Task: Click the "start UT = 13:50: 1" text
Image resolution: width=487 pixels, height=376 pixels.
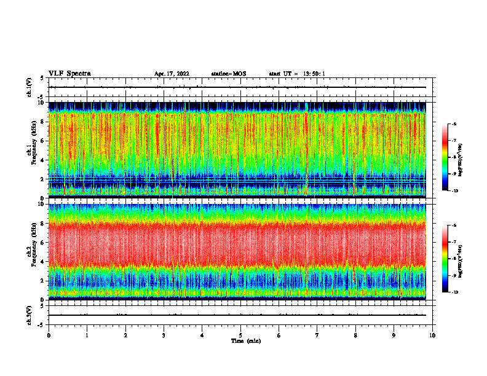Action: pyautogui.click(x=297, y=74)
